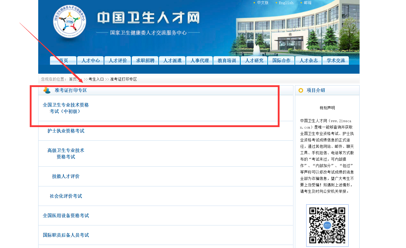The width and height of the screenshot is (406, 248).
Task: Click the people icon beside 准考证打印专区
Action: point(47,90)
